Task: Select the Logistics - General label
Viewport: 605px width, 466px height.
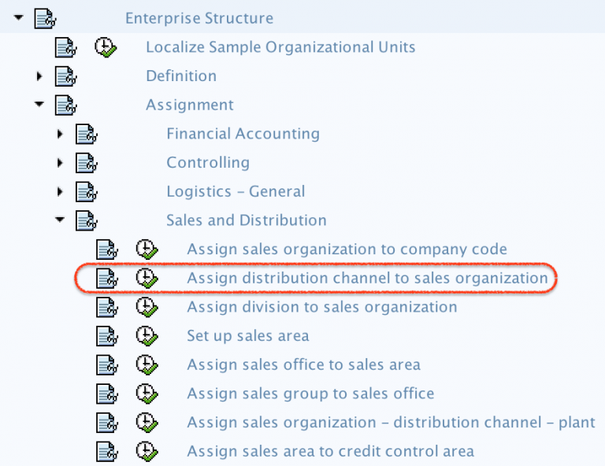Action: 236,191
